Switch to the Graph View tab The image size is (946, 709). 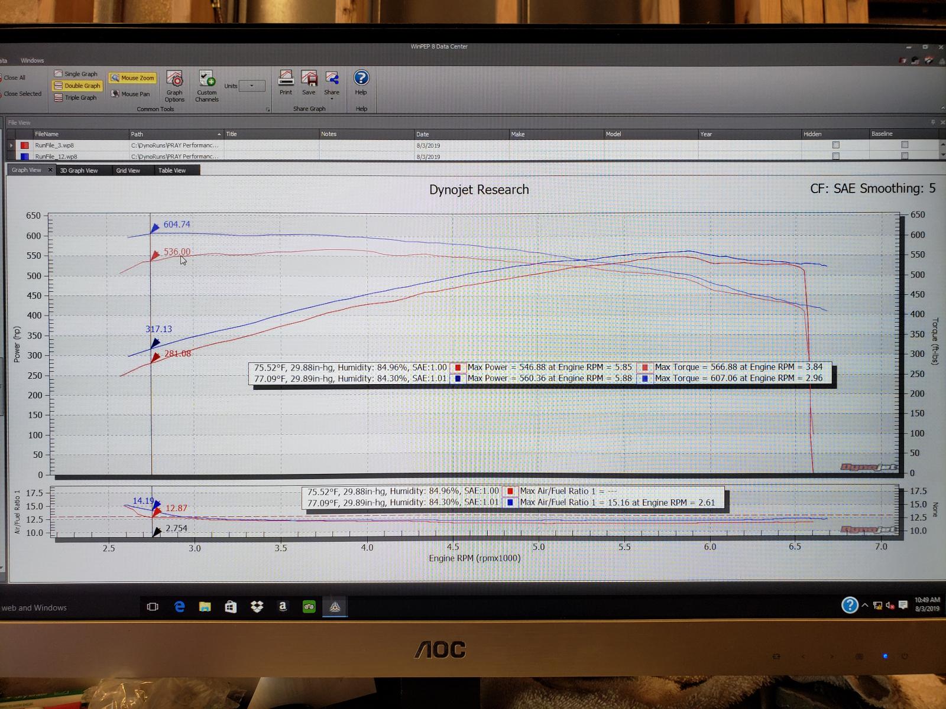point(27,170)
